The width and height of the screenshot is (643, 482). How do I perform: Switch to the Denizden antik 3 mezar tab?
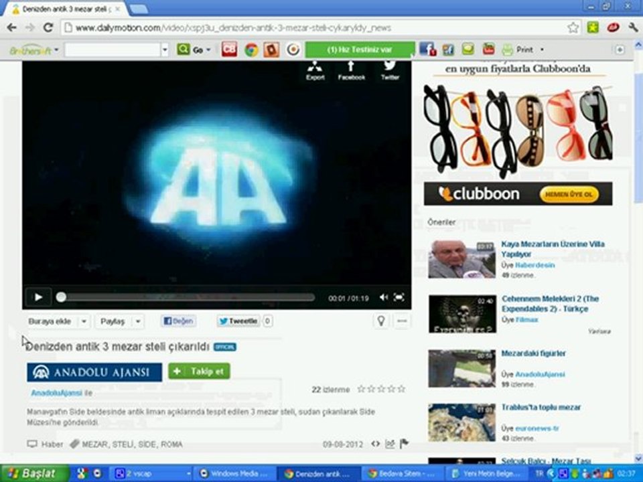66,9
